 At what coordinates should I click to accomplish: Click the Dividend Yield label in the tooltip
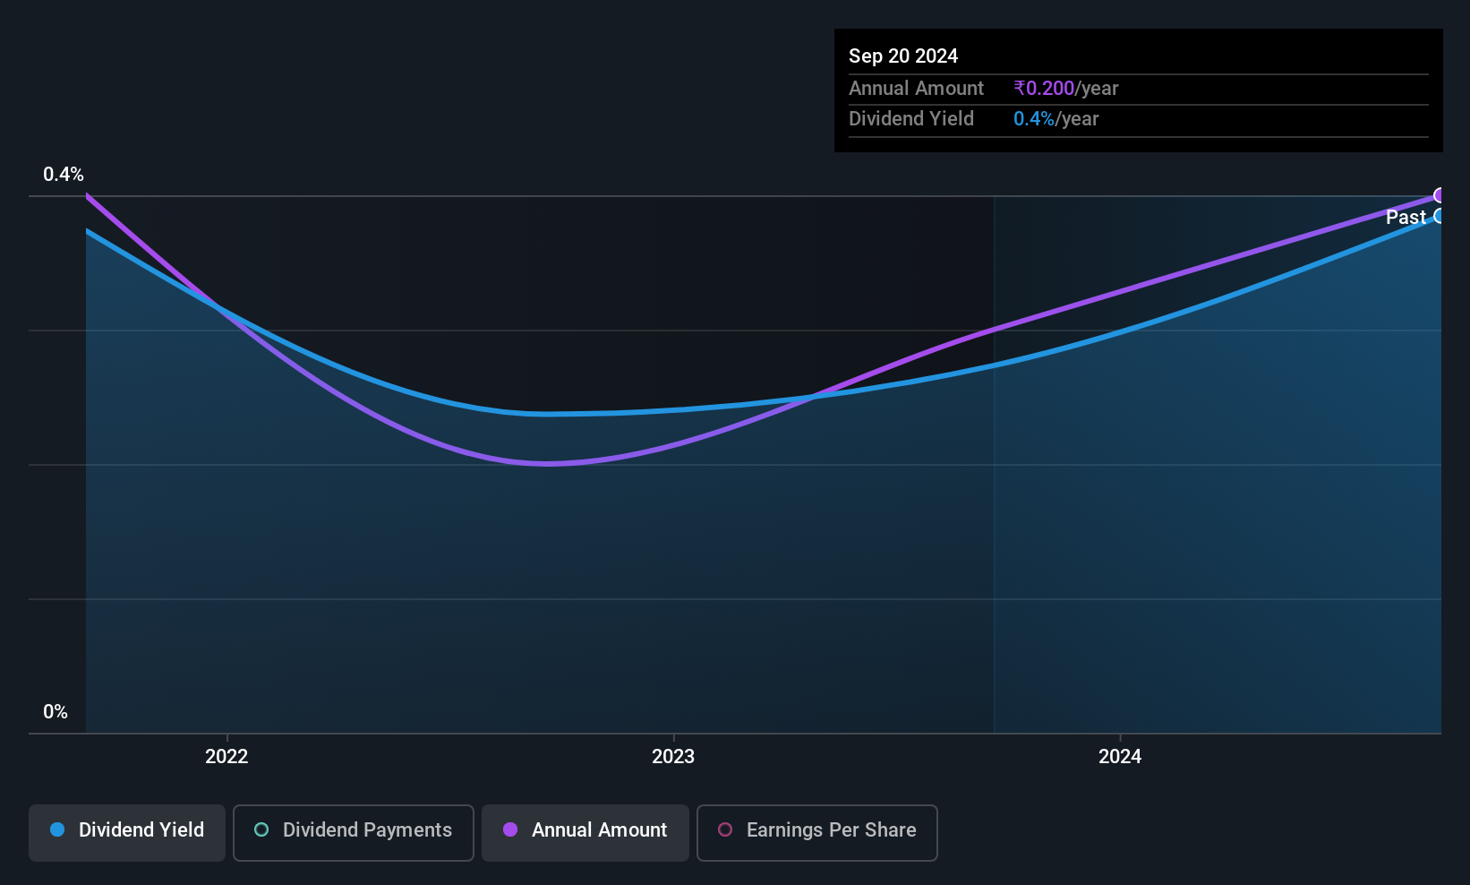point(911,118)
